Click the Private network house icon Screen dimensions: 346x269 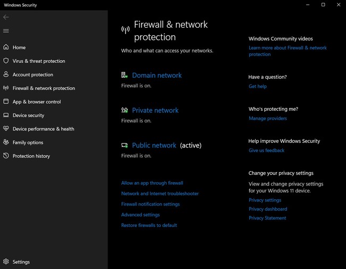pyautogui.click(x=125, y=110)
